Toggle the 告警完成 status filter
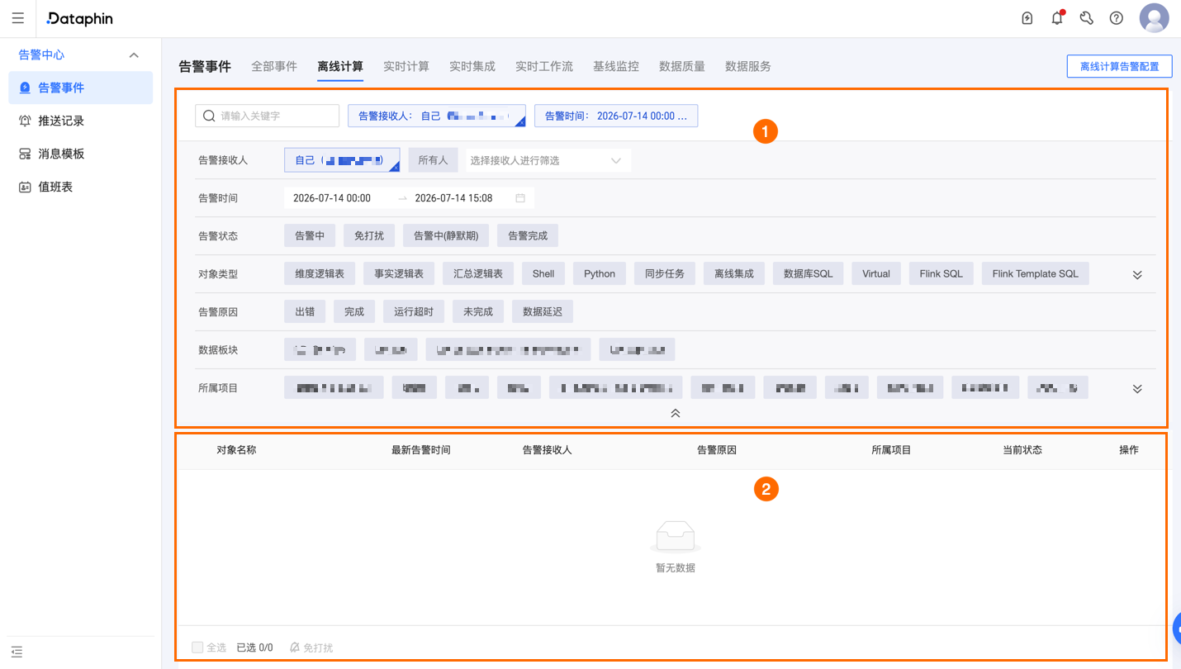The width and height of the screenshot is (1181, 669). (x=528, y=236)
